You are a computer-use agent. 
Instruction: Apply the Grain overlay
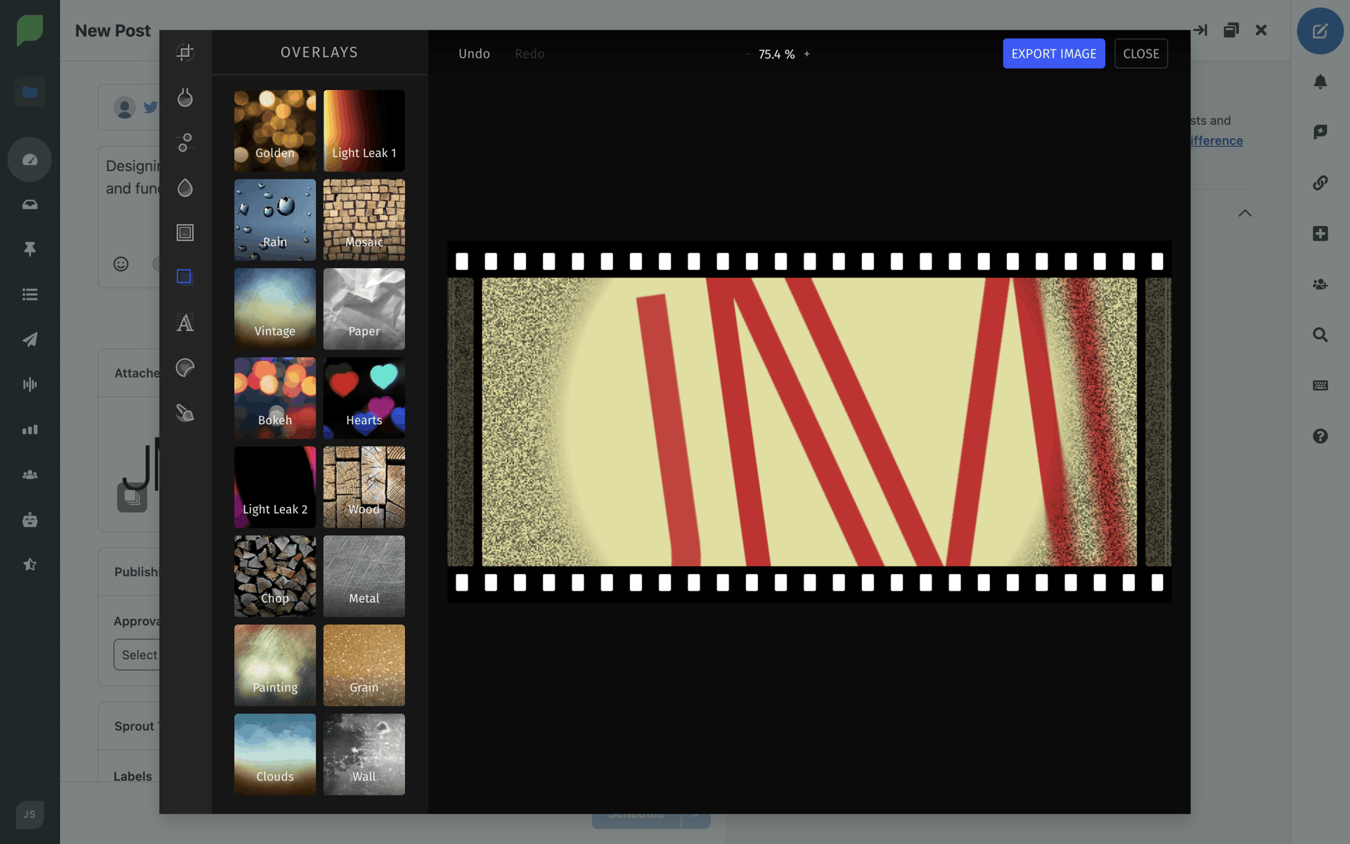click(364, 665)
